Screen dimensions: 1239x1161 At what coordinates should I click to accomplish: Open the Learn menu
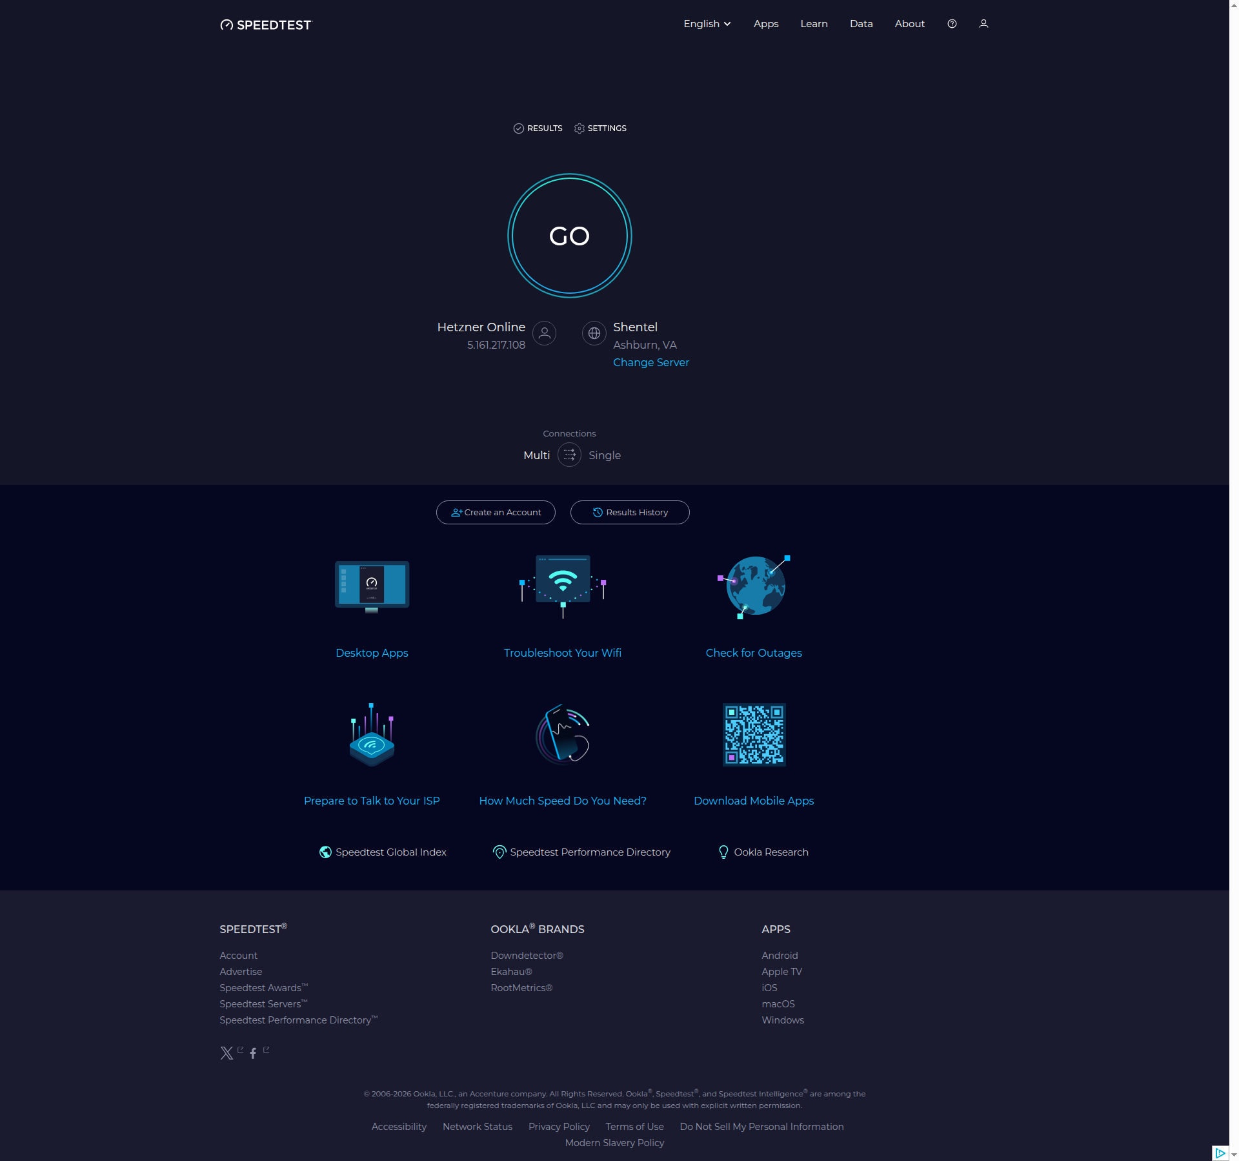814,24
